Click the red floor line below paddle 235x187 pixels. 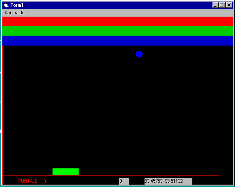click(x=111, y=175)
